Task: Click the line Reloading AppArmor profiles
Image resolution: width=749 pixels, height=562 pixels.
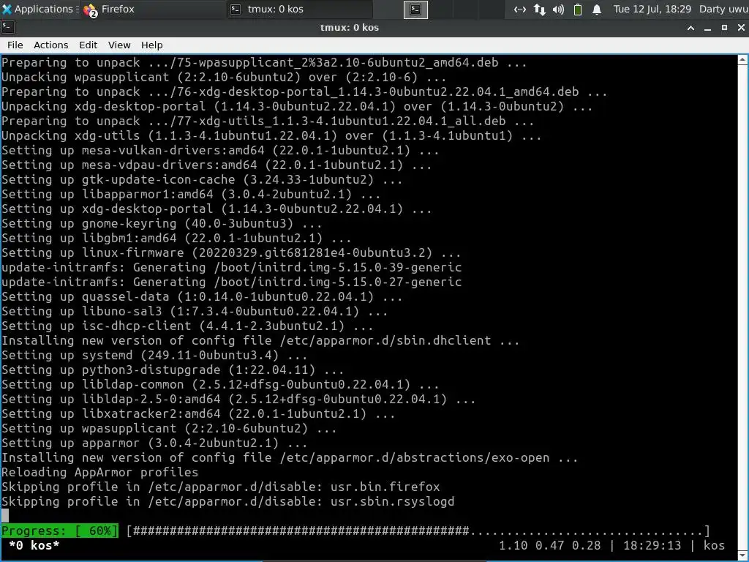Action: click(x=99, y=472)
